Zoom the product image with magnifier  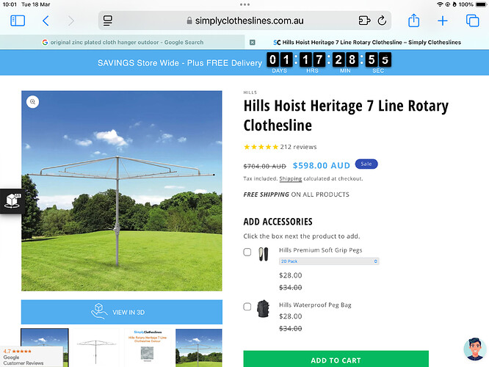pos(32,101)
